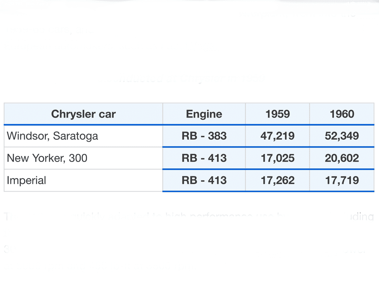Click the word "Saratoga" in the table

click(x=76, y=136)
